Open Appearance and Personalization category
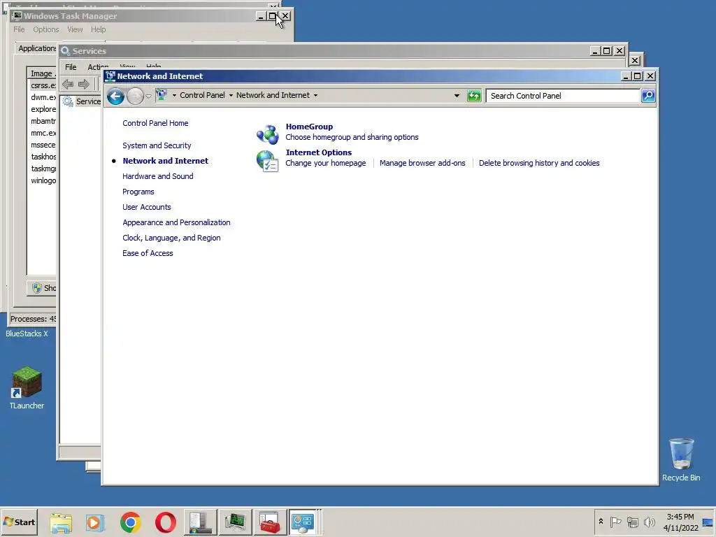 [176, 222]
